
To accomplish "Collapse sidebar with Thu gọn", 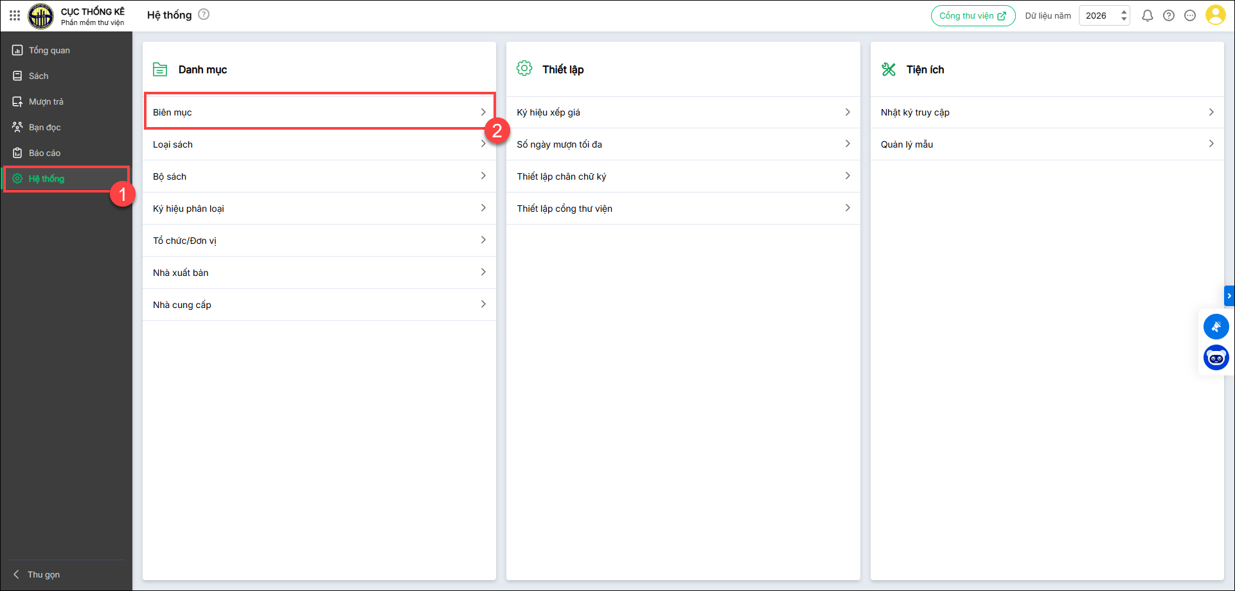I will coord(43,574).
